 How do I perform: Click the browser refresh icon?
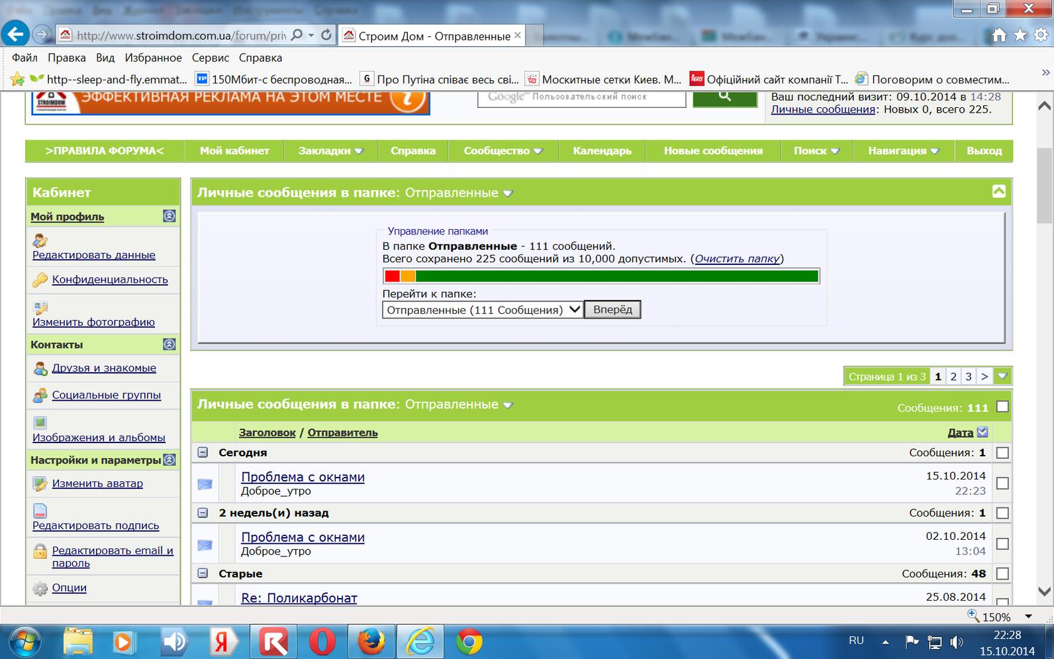[x=326, y=35]
